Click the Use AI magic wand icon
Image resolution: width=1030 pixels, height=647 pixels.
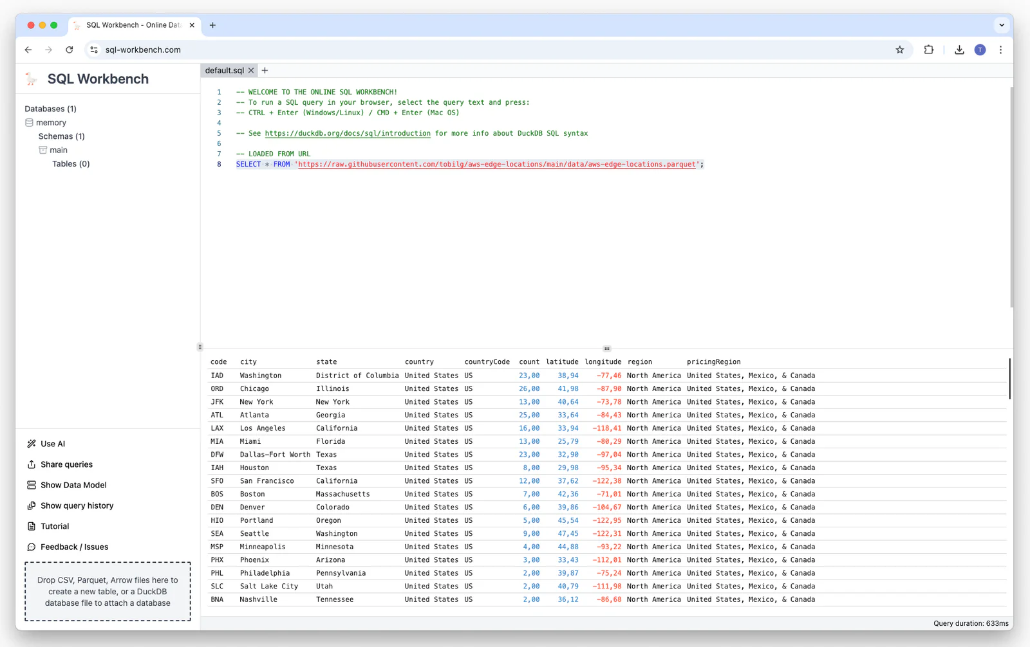point(32,444)
